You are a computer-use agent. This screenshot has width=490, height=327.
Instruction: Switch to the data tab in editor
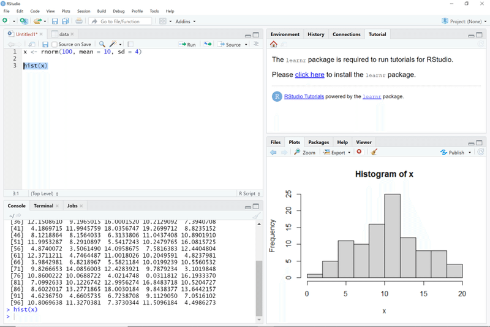(64, 34)
